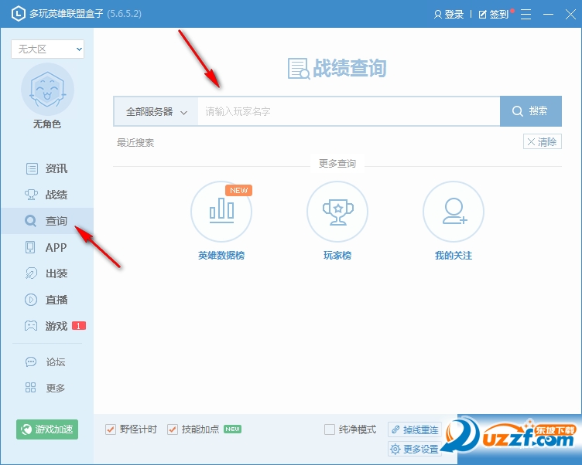The height and width of the screenshot is (465, 582).
Task: Click the 无角色 avatar image
Action: click(x=47, y=90)
